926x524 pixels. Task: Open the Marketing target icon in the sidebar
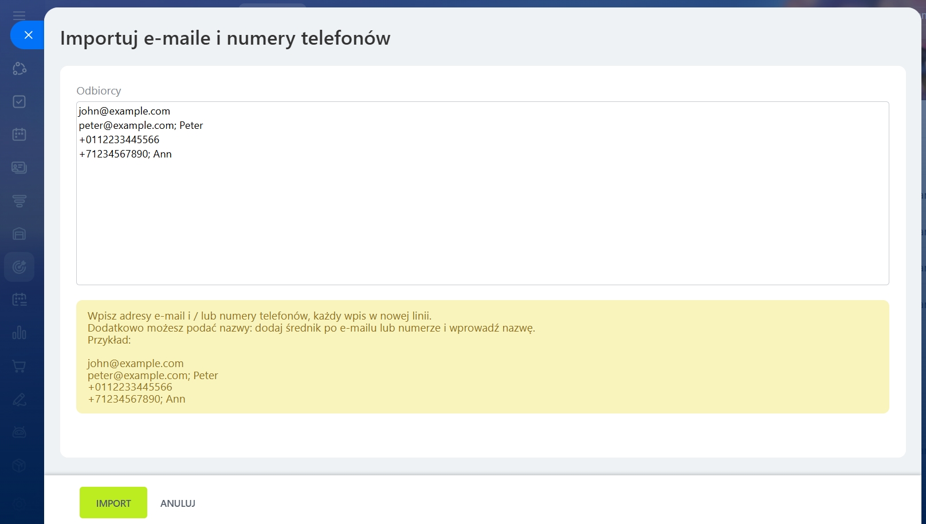(x=19, y=267)
